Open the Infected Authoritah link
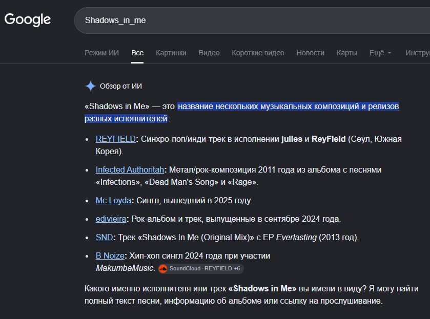 pyautogui.click(x=130, y=169)
